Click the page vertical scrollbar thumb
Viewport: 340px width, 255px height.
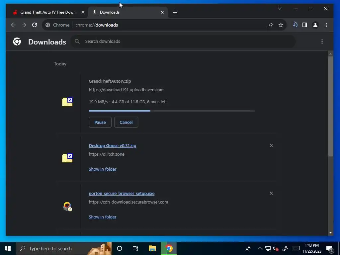(330, 106)
